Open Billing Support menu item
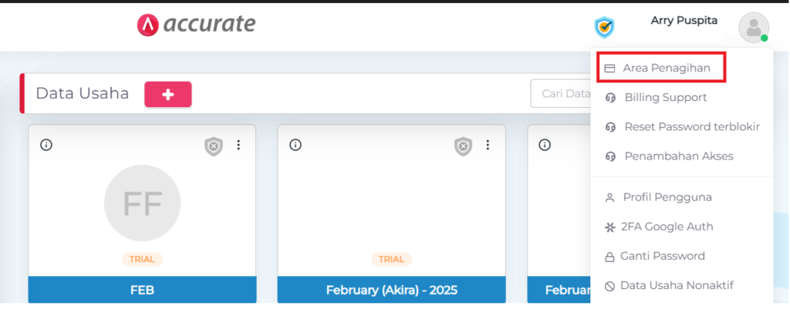This screenshot has height=316, width=790. click(x=665, y=98)
